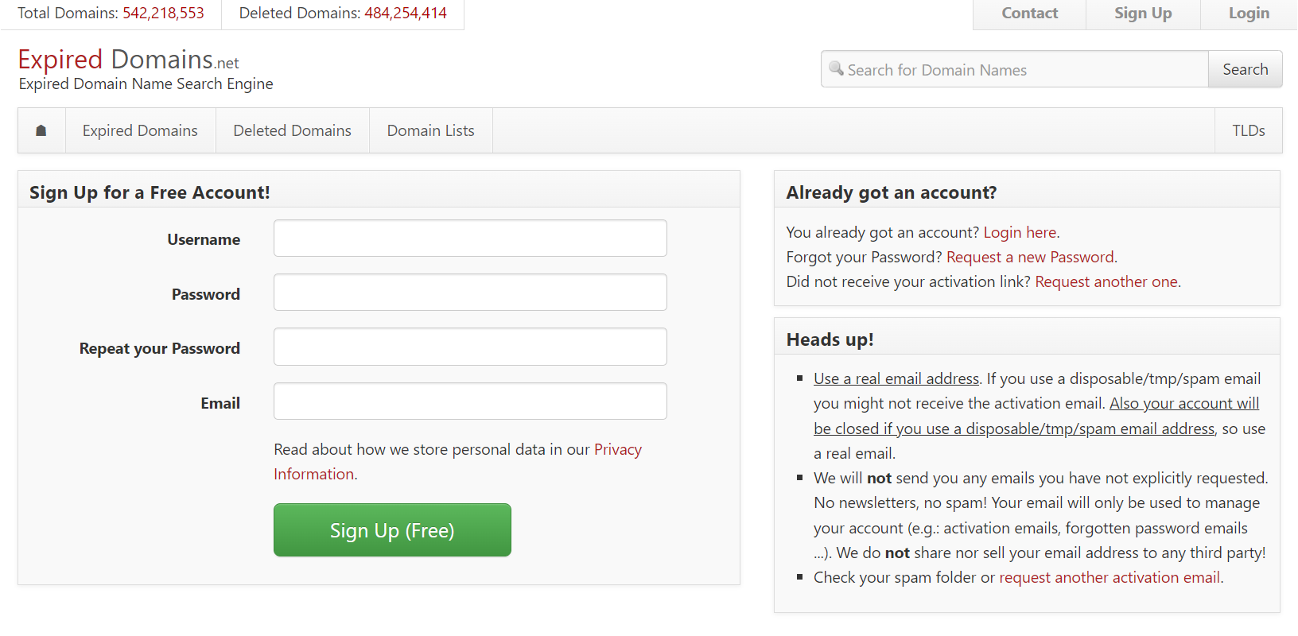Click the magnifier icon in search box
Screen dimensions: 1298x636
[836, 68]
